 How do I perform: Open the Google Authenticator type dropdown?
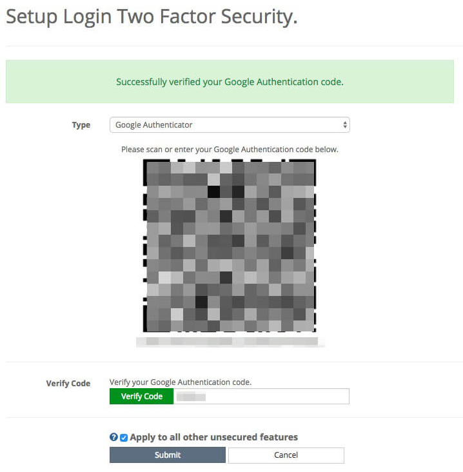(x=230, y=124)
